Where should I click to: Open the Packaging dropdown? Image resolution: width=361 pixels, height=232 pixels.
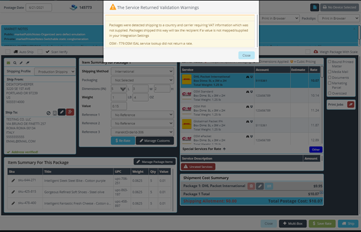(142, 80)
